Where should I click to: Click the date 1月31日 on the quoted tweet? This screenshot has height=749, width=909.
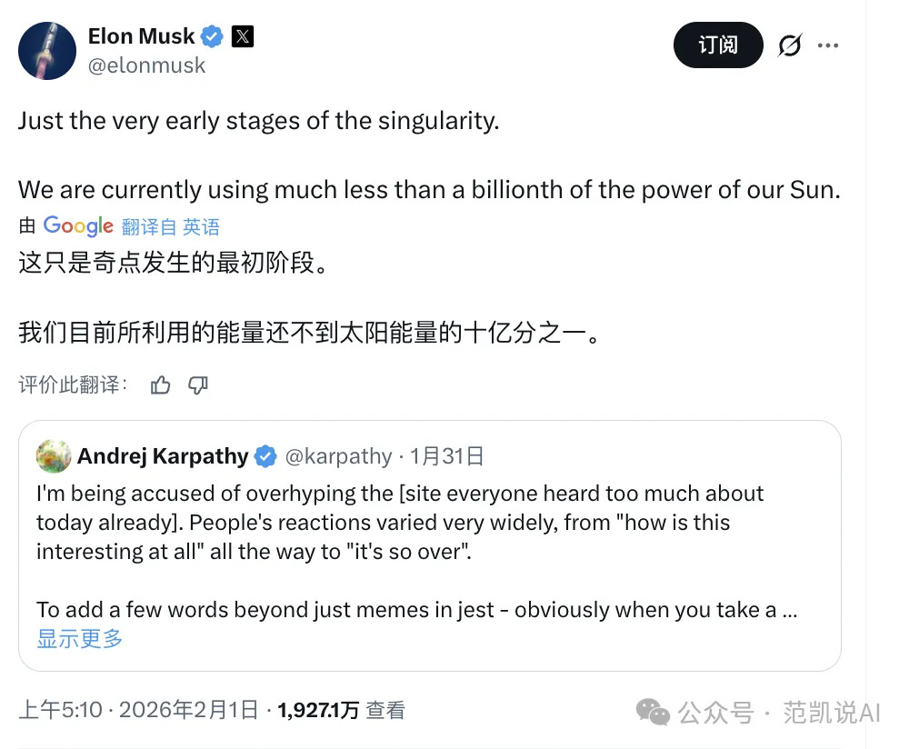(x=447, y=456)
